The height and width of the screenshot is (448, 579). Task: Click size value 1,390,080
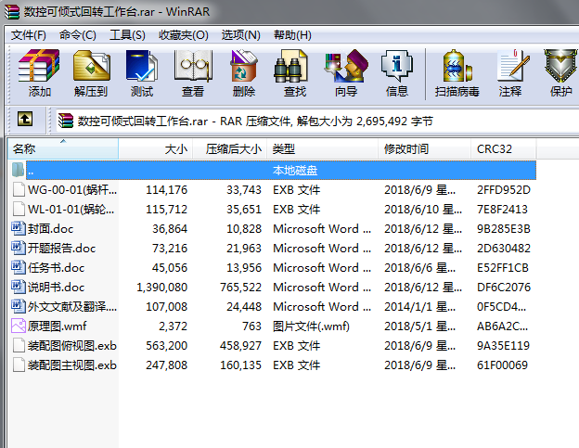click(162, 288)
